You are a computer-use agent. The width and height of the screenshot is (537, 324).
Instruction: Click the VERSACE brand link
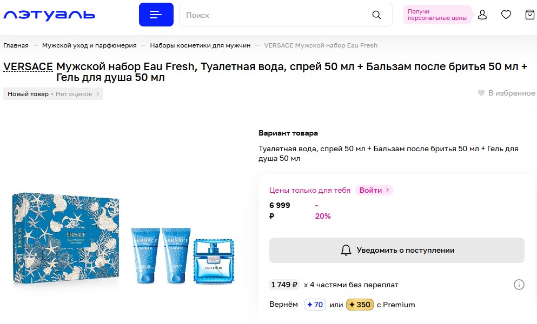coord(28,66)
